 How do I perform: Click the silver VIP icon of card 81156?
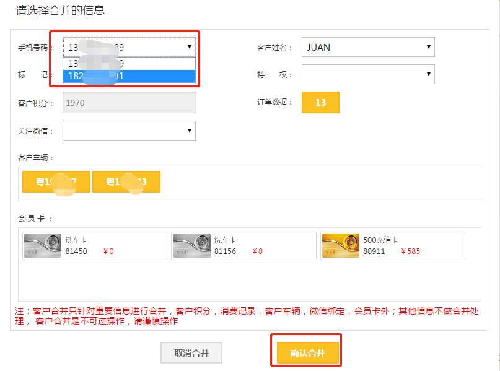(192, 245)
